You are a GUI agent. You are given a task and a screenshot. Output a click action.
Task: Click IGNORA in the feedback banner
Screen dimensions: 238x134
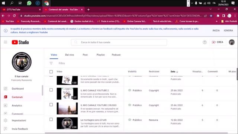point(228,31)
